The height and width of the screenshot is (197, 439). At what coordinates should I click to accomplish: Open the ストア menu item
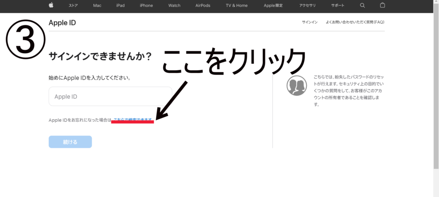point(73,5)
